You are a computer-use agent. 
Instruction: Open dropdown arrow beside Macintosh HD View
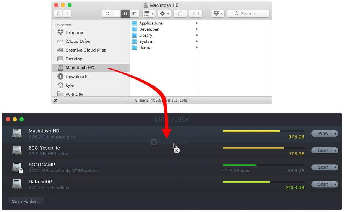click(x=336, y=133)
